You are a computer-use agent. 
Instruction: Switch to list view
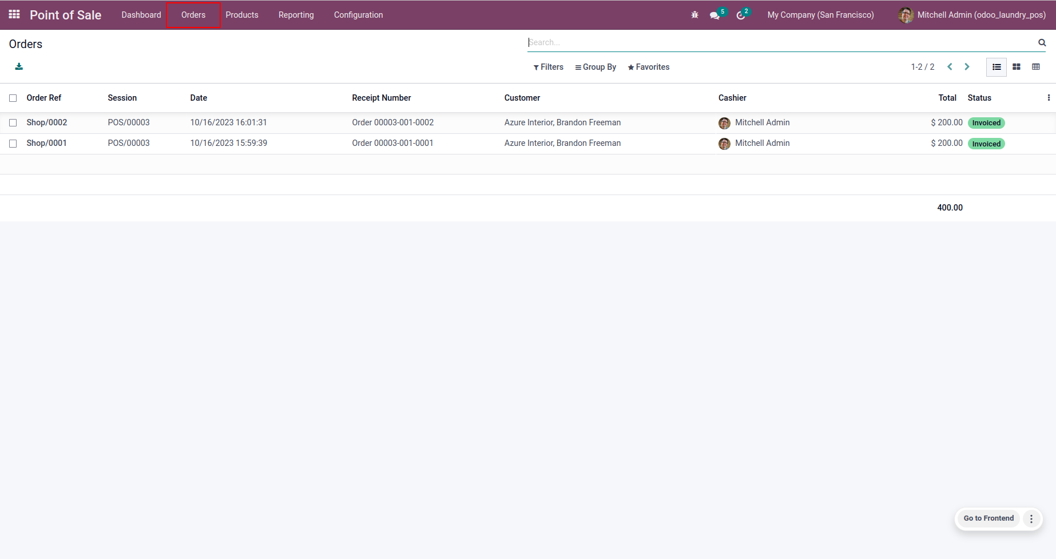(x=997, y=67)
